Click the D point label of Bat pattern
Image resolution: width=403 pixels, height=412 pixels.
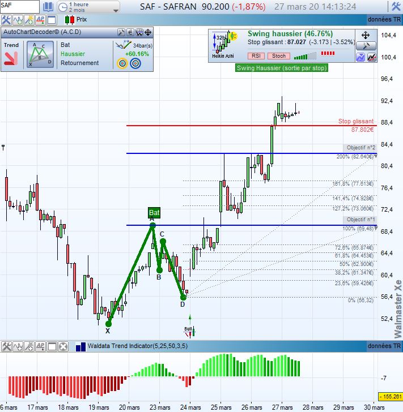183,304
